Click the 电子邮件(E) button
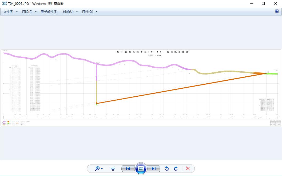282x176 pixels. click(49, 12)
